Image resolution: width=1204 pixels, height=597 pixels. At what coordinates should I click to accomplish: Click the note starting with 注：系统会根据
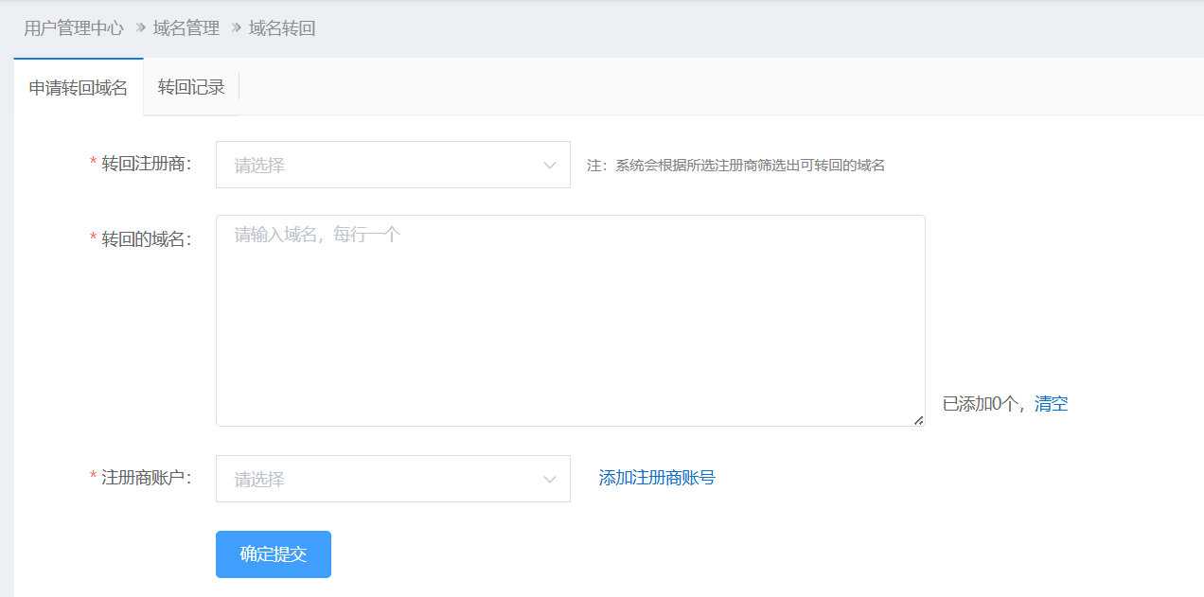click(735, 166)
